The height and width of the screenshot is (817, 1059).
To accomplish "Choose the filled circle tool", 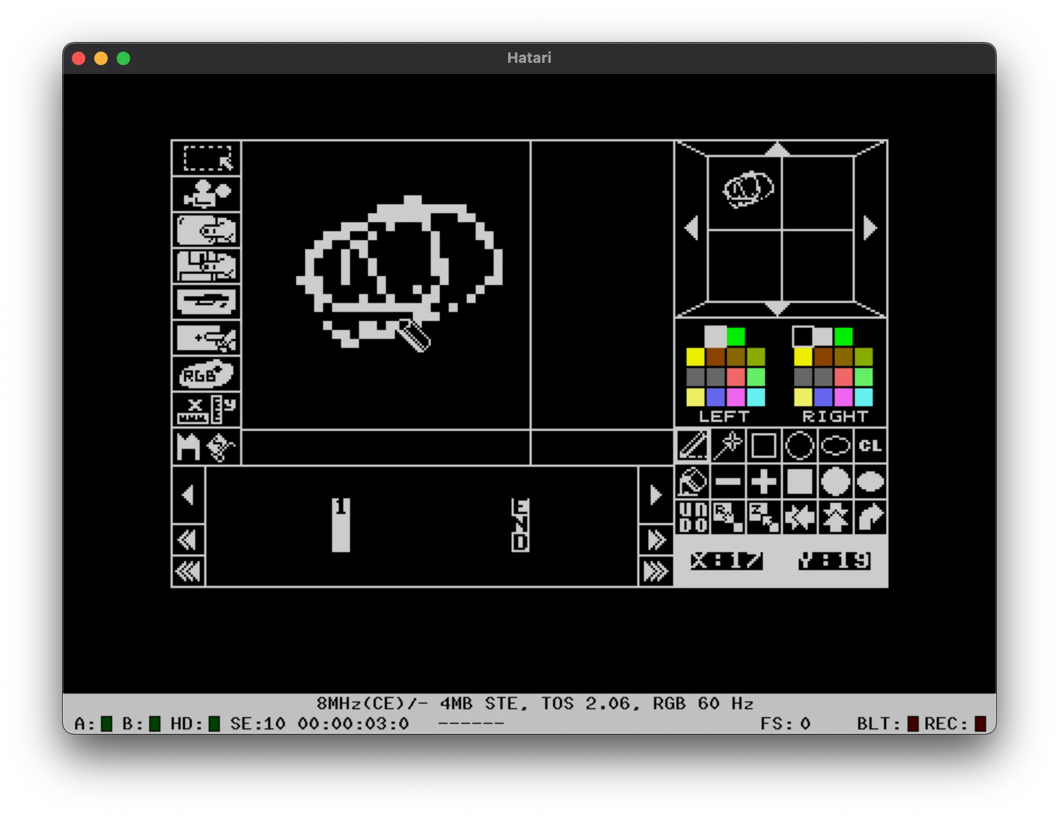I will pyautogui.click(x=835, y=482).
